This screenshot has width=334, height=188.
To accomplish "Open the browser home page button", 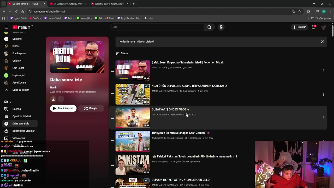I will [x=22, y=11].
